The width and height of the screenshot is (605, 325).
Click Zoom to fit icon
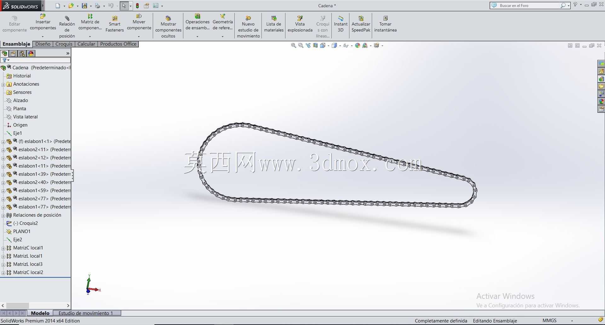(x=293, y=45)
